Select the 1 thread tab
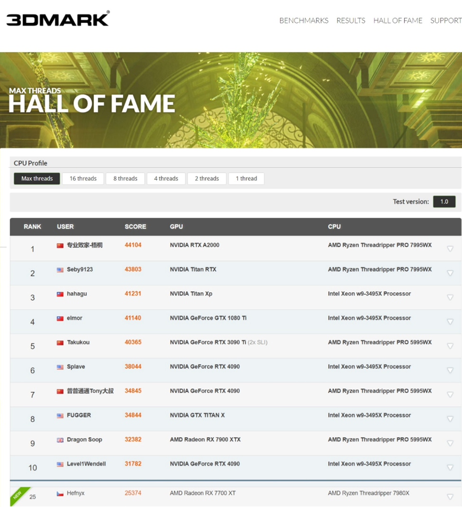This screenshot has height=507, width=462. [x=247, y=179]
